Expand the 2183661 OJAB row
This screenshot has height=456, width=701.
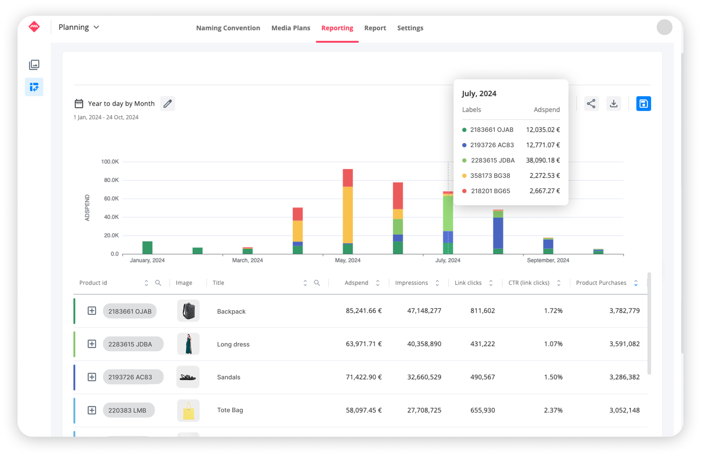92,311
